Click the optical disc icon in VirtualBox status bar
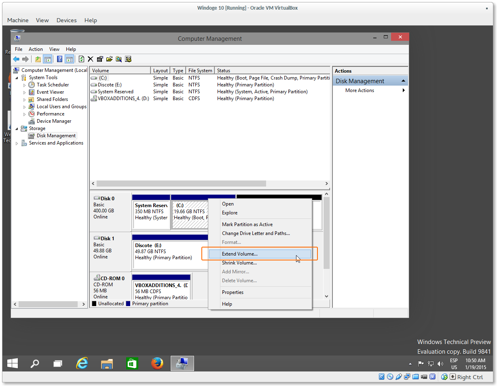The width and height of the screenshot is (497, 386). coord(390,376)
